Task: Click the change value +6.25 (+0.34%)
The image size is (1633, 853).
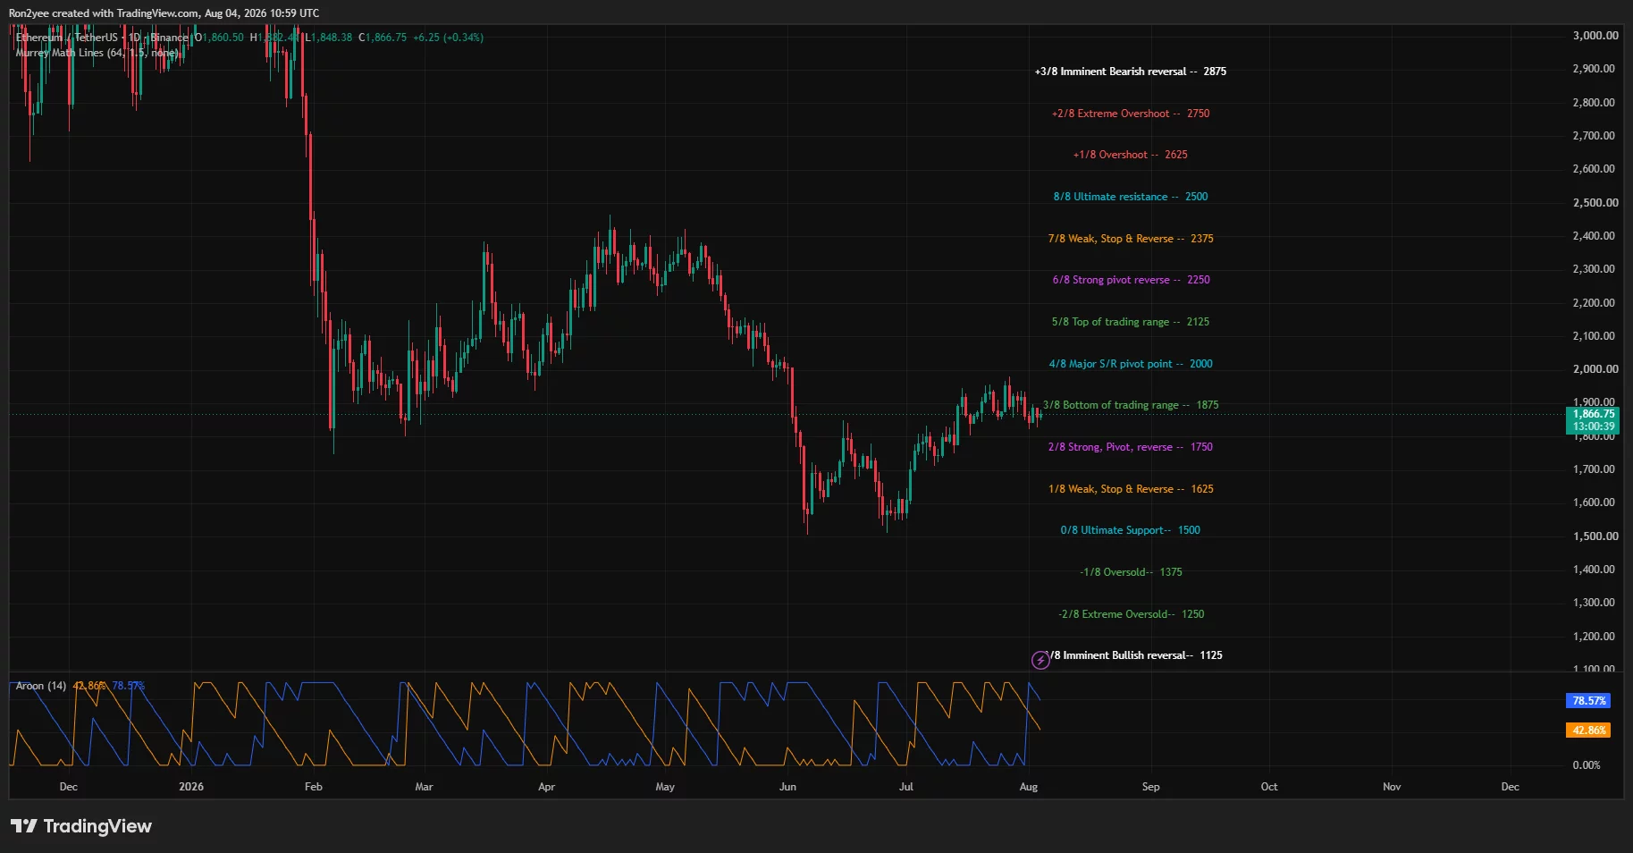Action: (448, 38)
